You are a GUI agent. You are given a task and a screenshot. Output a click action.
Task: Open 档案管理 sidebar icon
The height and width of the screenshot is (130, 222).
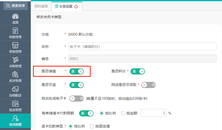[15, 31]
